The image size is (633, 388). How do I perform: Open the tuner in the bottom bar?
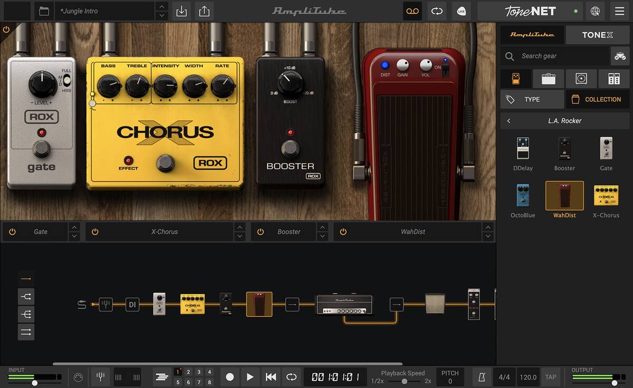click(x=100, y=377)
